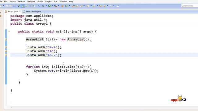Open the Help menu
This screenshot has width=198, height=111.
tap(71, 2)
